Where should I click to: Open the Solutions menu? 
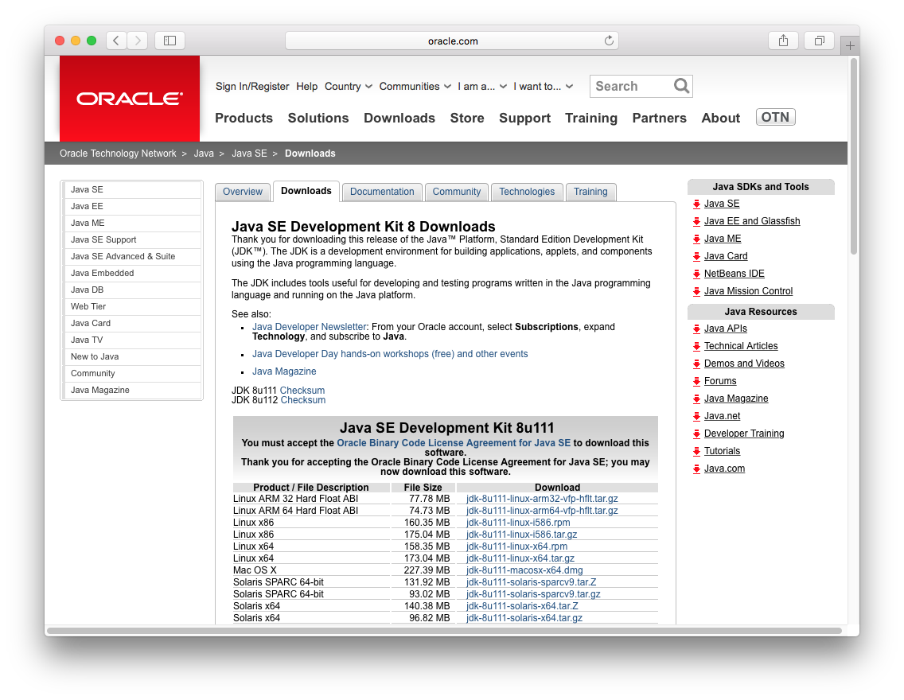pos(318,118)
